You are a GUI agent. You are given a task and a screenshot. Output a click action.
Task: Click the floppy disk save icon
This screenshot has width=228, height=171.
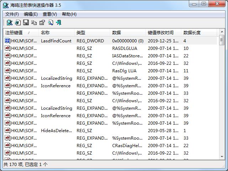point(26,23)
